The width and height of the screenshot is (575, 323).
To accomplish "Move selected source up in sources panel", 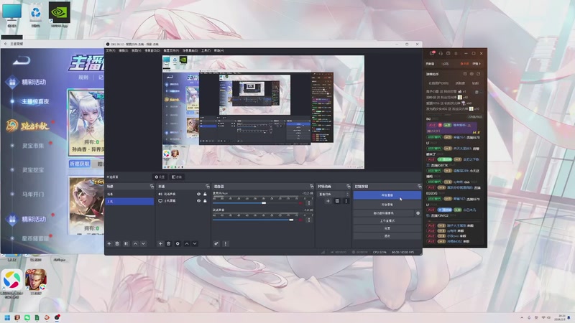I will pyautogui.click(x=187, y=243).
